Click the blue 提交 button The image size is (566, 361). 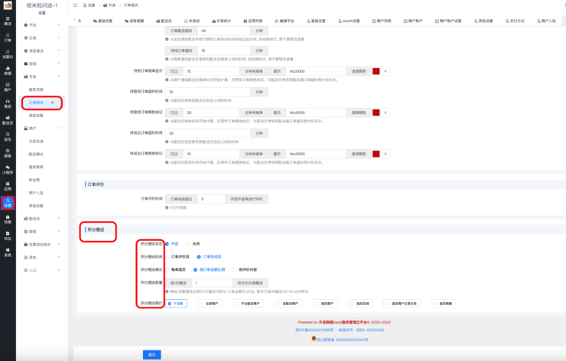tap(152, 354)
